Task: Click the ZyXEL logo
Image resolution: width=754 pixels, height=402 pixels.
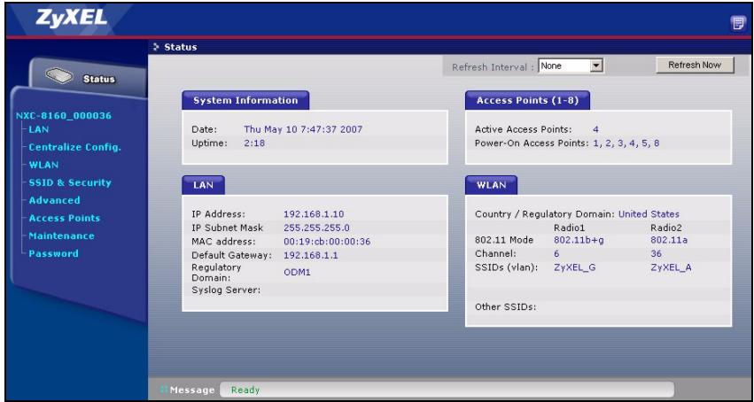Action: click(x=72, y=18)
